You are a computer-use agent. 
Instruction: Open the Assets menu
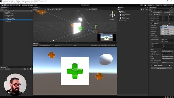coord(8,3)
